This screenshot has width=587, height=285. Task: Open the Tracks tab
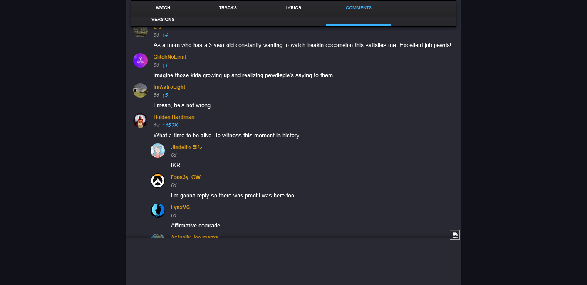click(x=228, y=8)
